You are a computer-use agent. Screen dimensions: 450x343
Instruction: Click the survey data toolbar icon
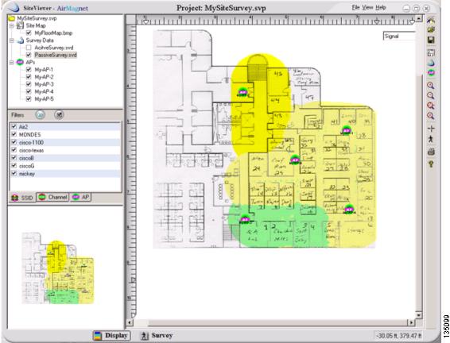[431, 63]
